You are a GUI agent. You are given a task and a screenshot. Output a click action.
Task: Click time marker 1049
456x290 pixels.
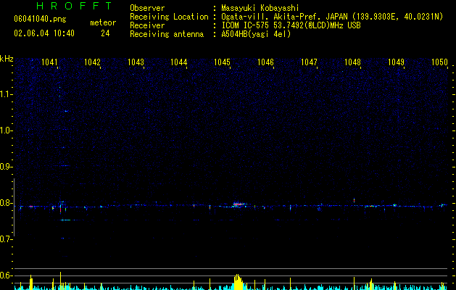pyautogui.click(x=396, y=62)
